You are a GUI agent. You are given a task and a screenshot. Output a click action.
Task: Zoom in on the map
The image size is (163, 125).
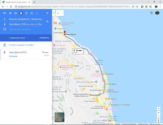pos(159,113)
